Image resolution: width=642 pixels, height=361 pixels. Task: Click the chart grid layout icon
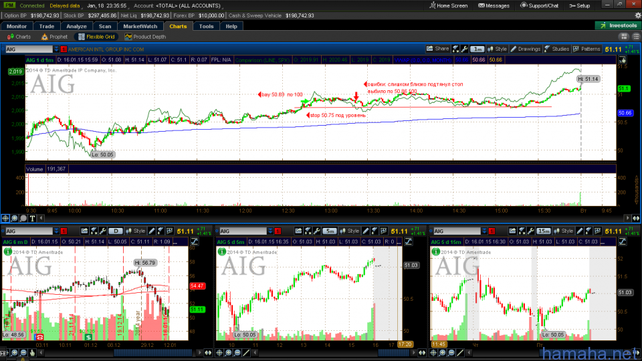coord(624,37)
